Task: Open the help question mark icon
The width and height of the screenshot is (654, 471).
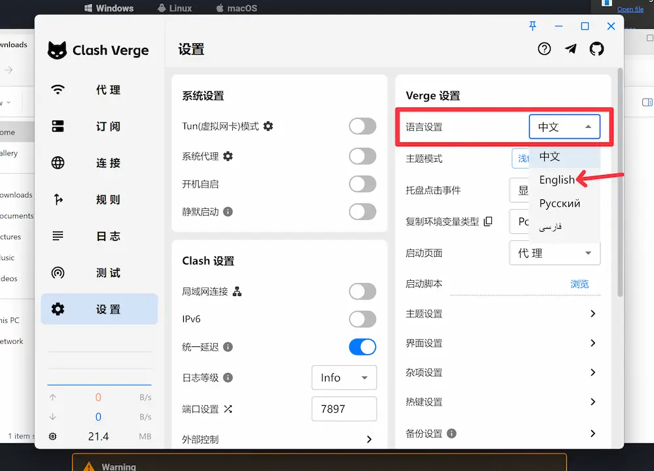Action: (x=544, y=49)
